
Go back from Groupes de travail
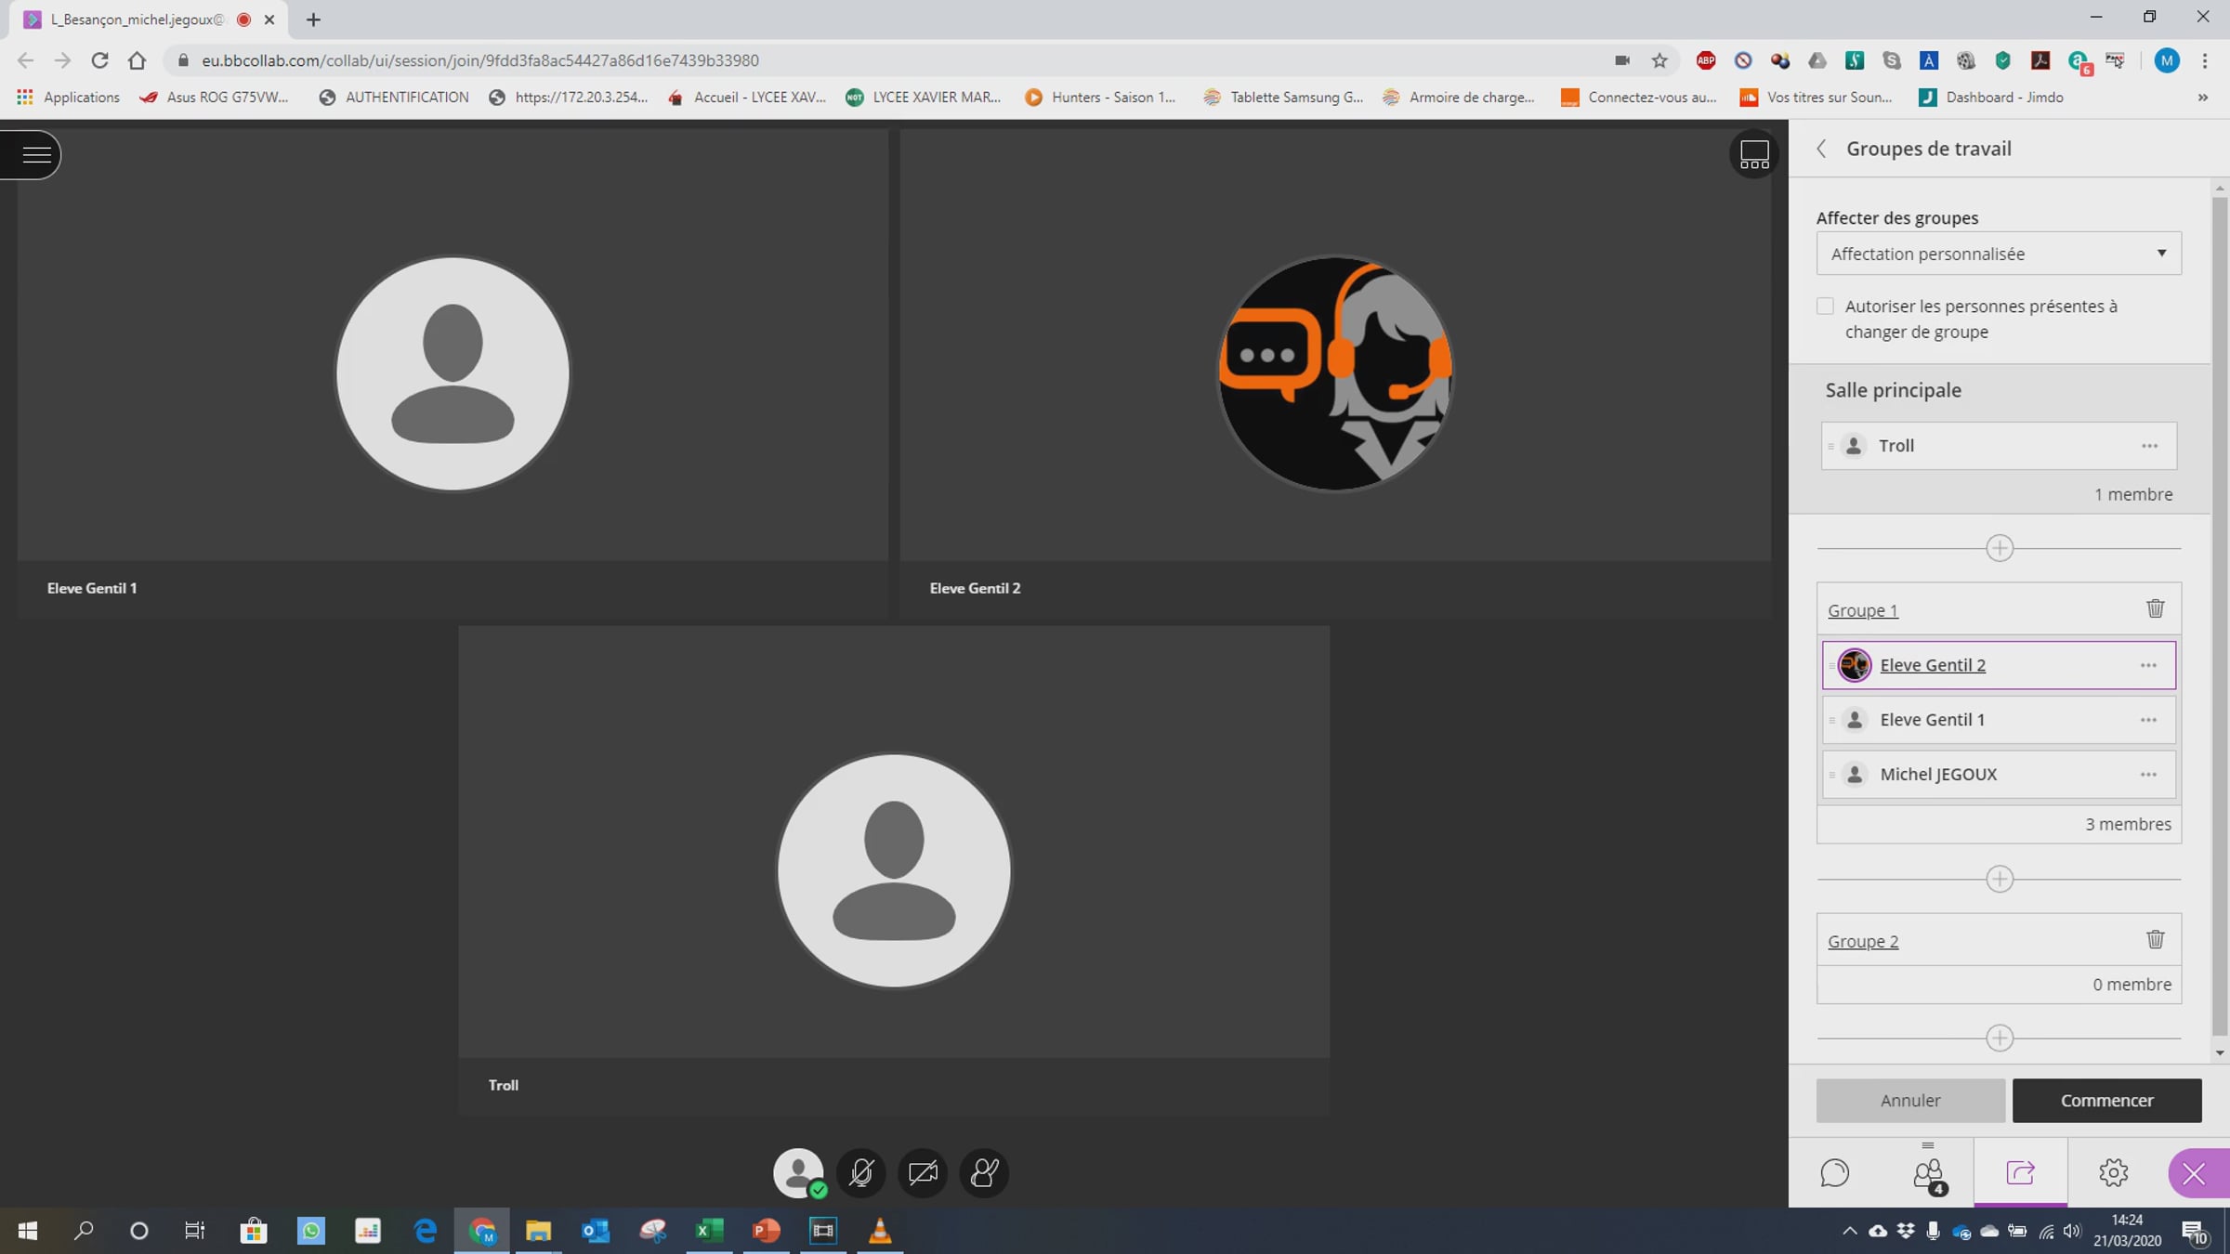point(1821,149)
